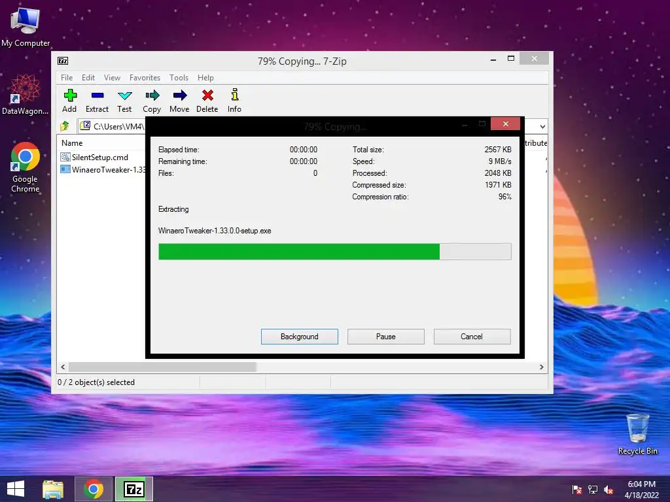Screen dimensions: 670x502
Task: Select the DataWagon desktop shortcut
Action: pyautogui.click(x=26, y=94)
